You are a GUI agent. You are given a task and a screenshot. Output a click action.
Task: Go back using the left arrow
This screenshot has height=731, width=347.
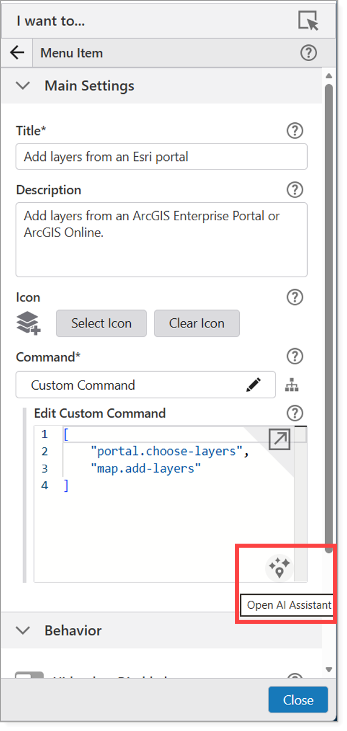click(17, 53)
